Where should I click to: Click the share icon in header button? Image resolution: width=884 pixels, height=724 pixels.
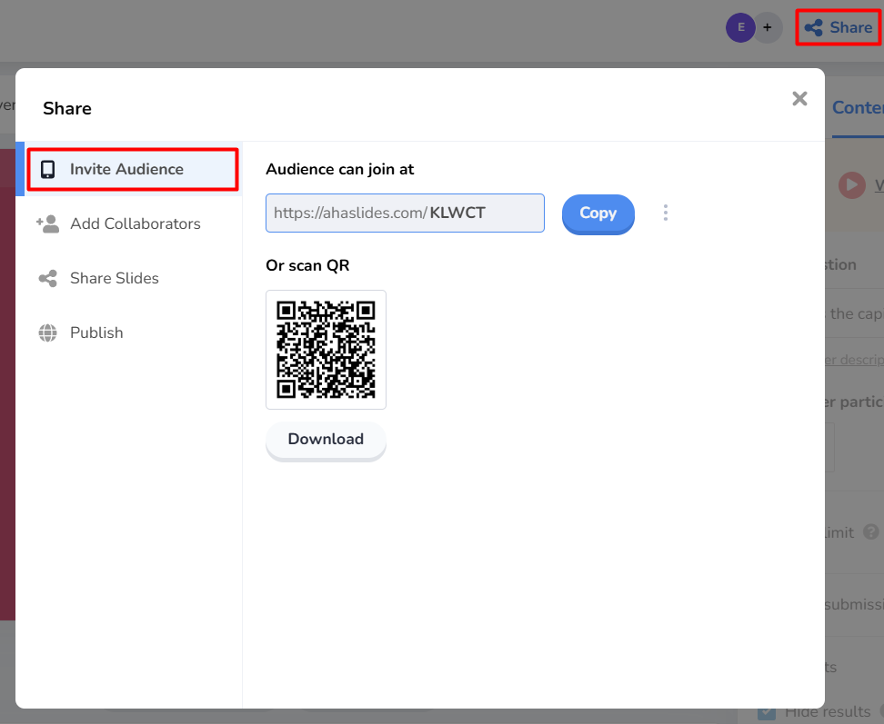point(814,27)
